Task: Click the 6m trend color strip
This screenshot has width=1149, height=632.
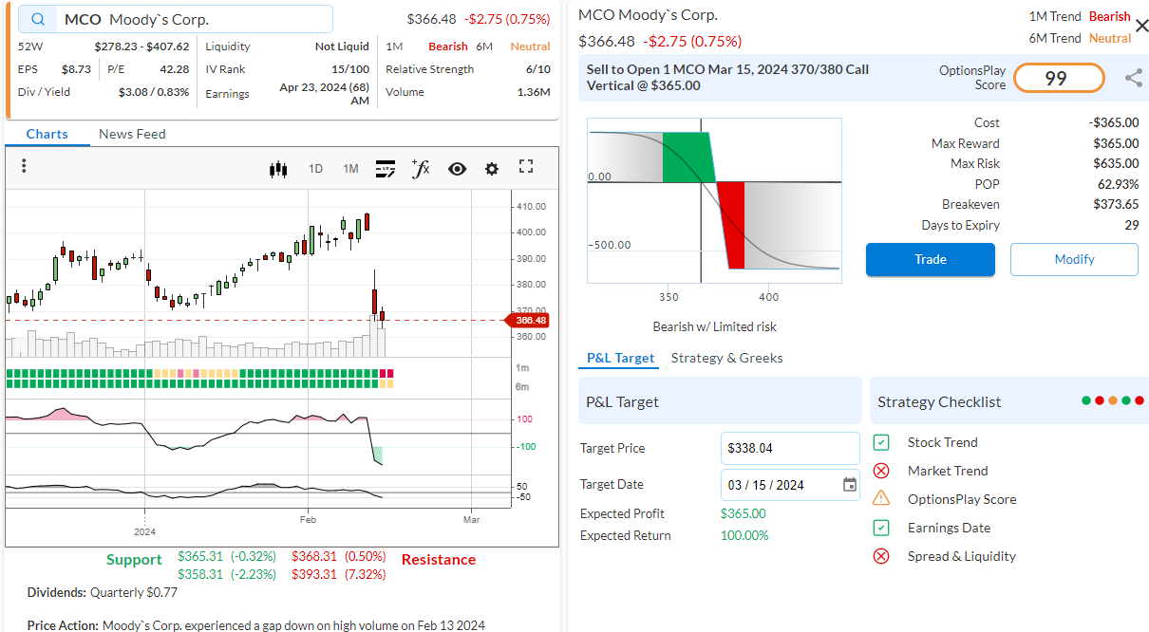Action: (199, 382)
